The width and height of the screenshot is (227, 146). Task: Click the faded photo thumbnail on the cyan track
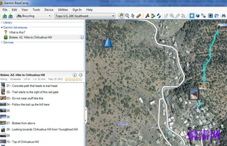point(204,85)
